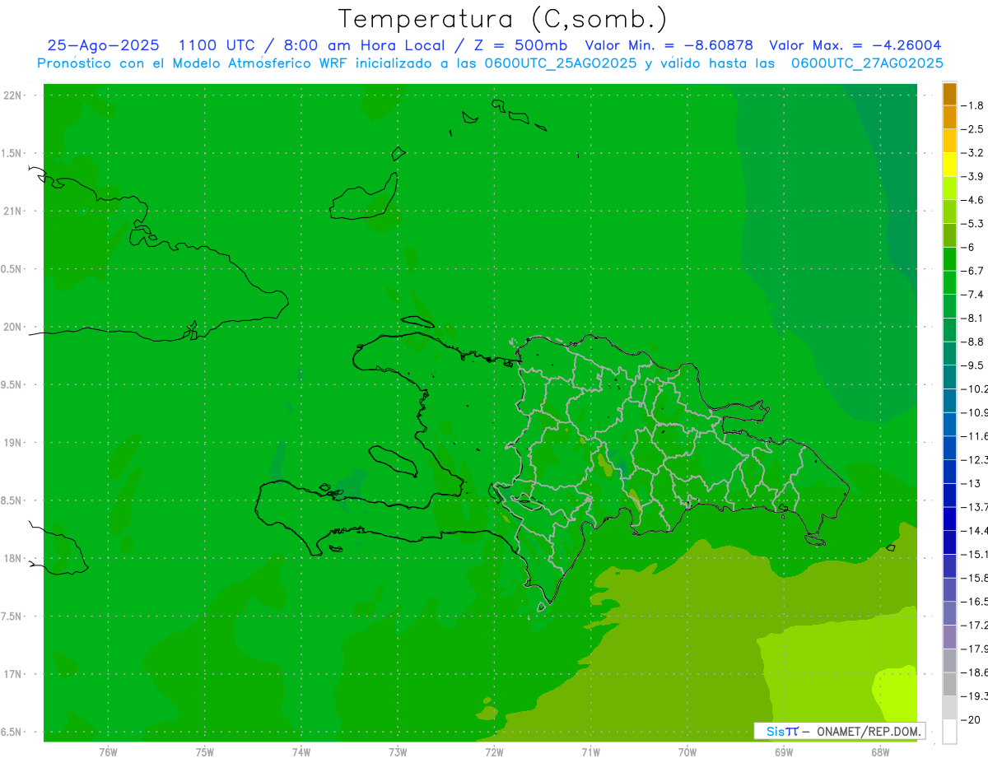The image size is (988, 763).
Task: Click the '18N' latitude label
Action: click(x=13, y=558)
